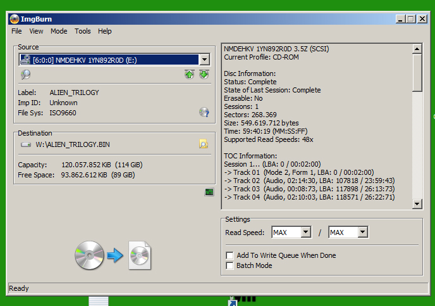
Task: Click the Sectors: 268.369 line
Action: pos(250,115)
